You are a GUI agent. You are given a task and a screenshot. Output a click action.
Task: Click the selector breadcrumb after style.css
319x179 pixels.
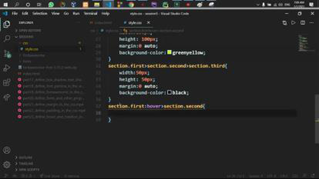(x=154, y=31)
